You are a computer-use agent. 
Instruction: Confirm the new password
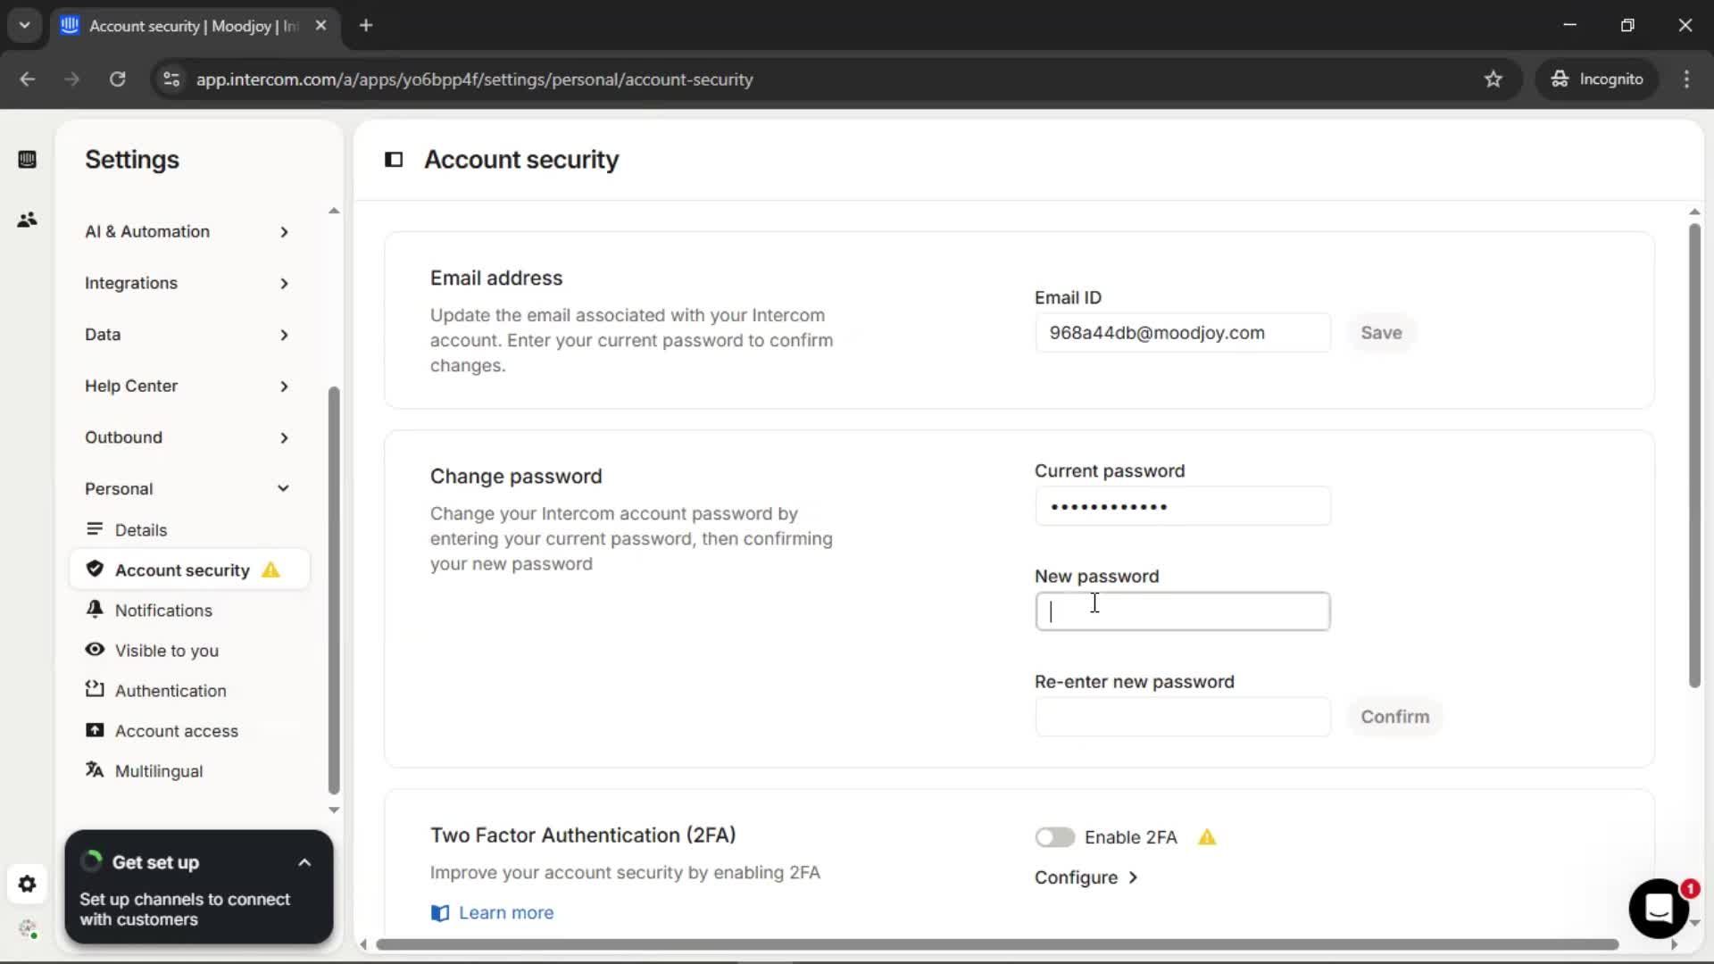pos(1394,717)
